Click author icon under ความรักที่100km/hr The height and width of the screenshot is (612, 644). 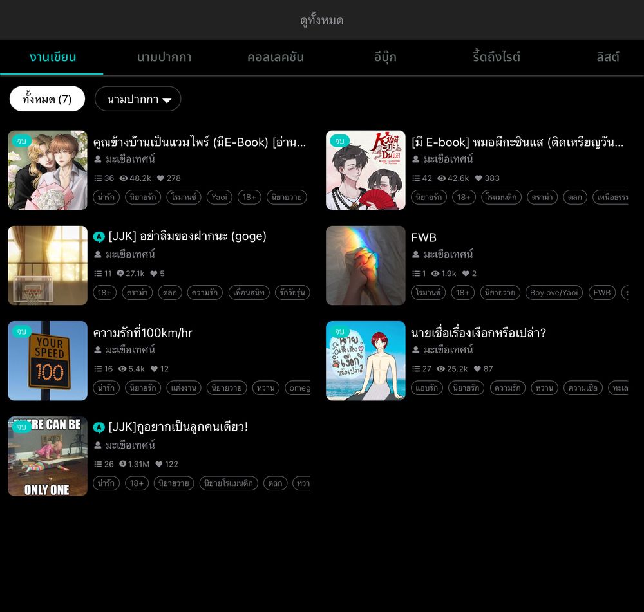[x=98, y=349]
